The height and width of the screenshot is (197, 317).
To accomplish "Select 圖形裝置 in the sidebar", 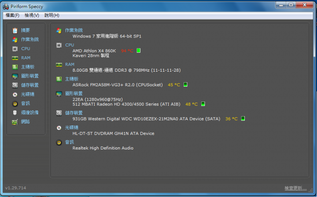I will (x=30, y=76).
